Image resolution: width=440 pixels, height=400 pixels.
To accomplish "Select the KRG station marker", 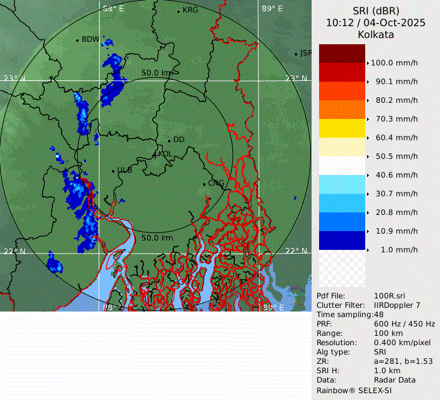I will (x=178, y=11).
